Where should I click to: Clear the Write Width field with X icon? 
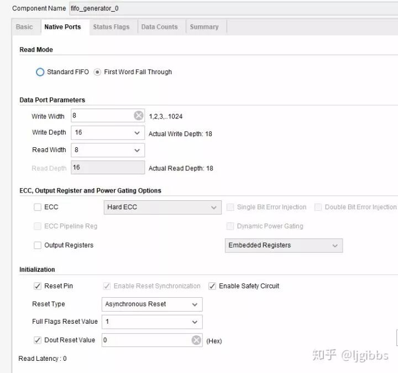[x=139, y=116]
